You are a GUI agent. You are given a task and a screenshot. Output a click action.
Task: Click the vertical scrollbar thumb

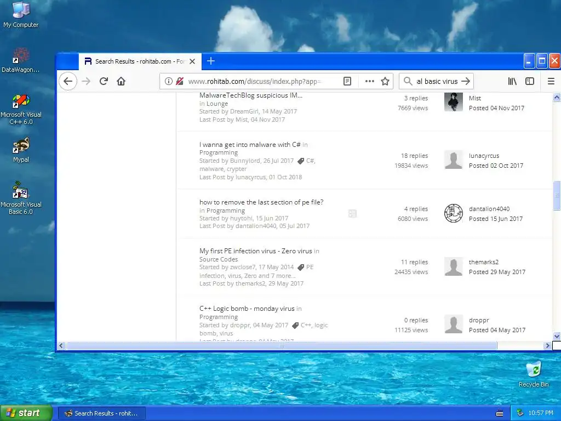(557, 196)
